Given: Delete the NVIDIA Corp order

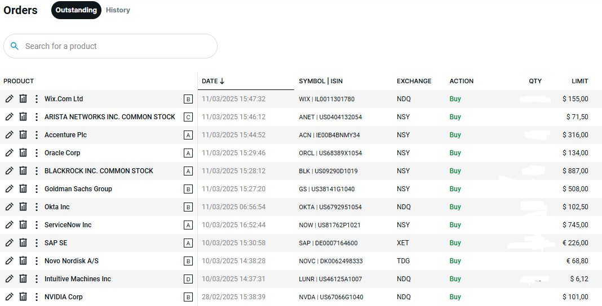Looking at the screenshot, I should pyautogui.click(x=23, y=297).
